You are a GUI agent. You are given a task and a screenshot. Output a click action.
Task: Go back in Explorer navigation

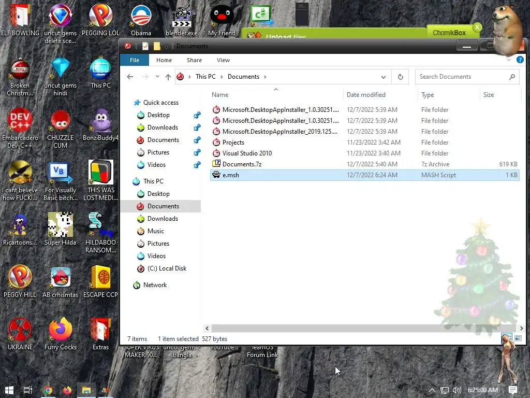pyautogui.click(x=130, y=77)
